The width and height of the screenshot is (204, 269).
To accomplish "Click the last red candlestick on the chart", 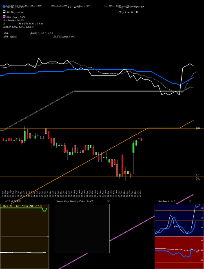I will [141, 139].
